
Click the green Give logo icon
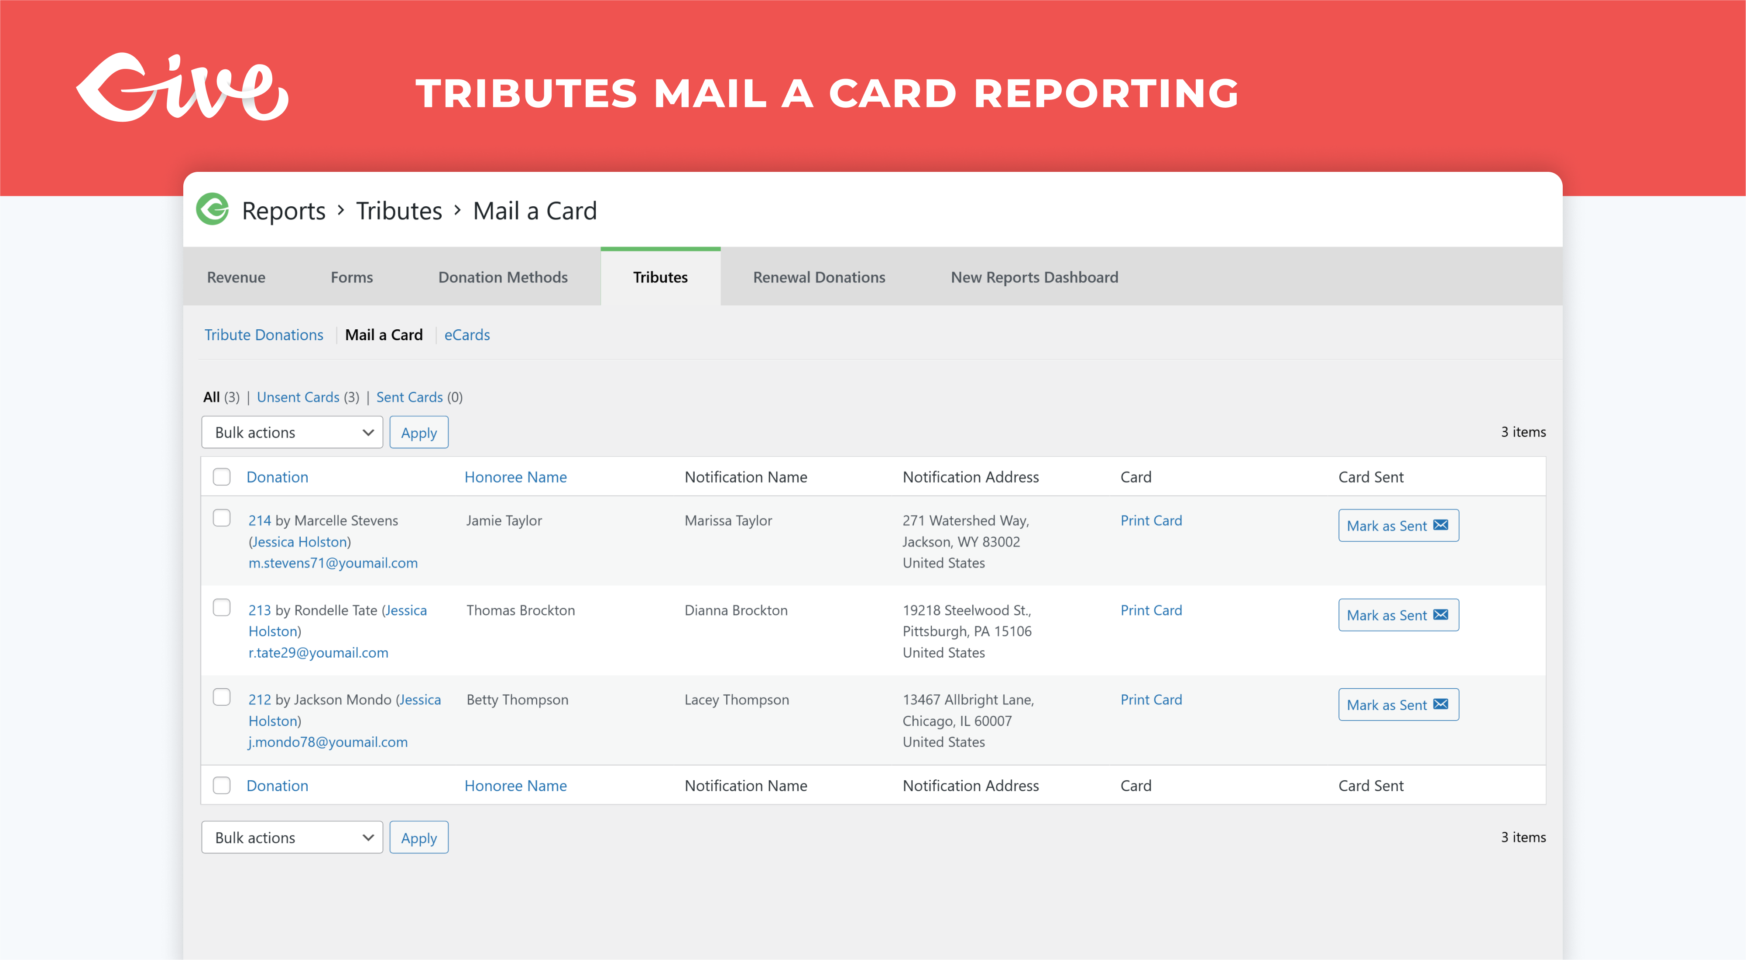pos(212,209)
